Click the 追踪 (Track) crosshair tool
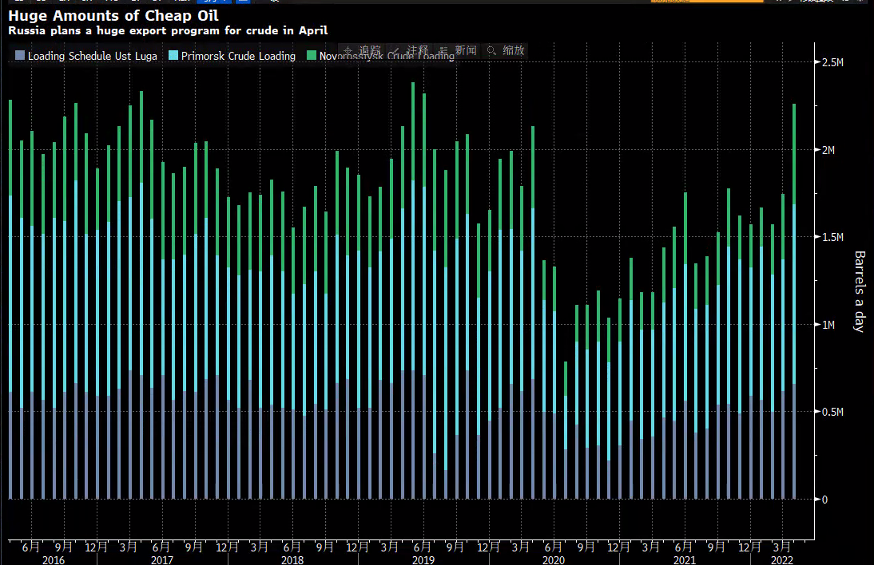This screenshot has height=565, width=874. [364, 50]
